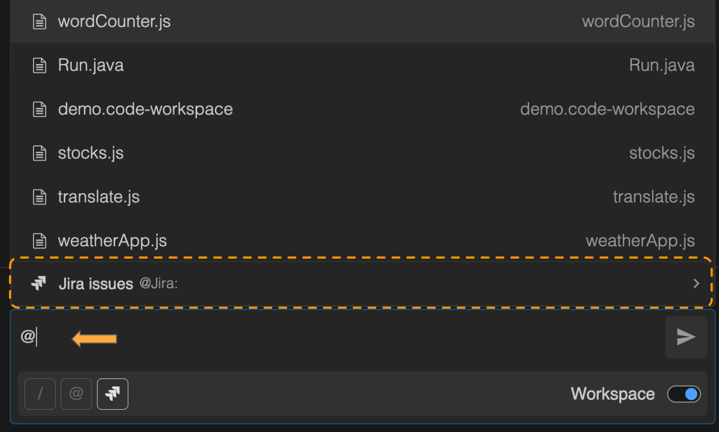Click the weatherApp.js path on the right
719x432 pixels.
640,241
